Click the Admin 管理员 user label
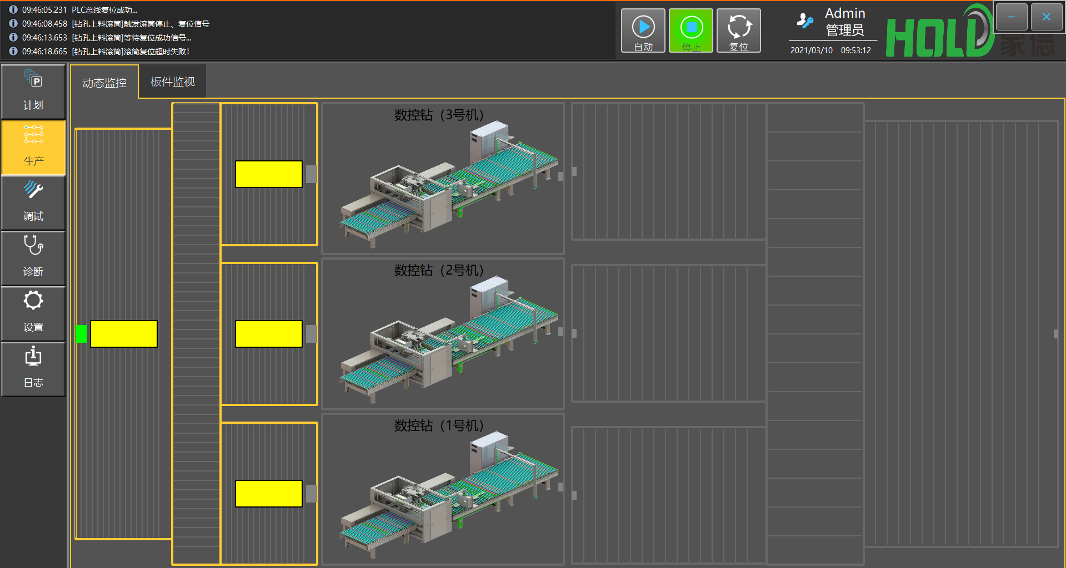The width and height of the screenshot is (1066, 568). (x=845, y=22)
